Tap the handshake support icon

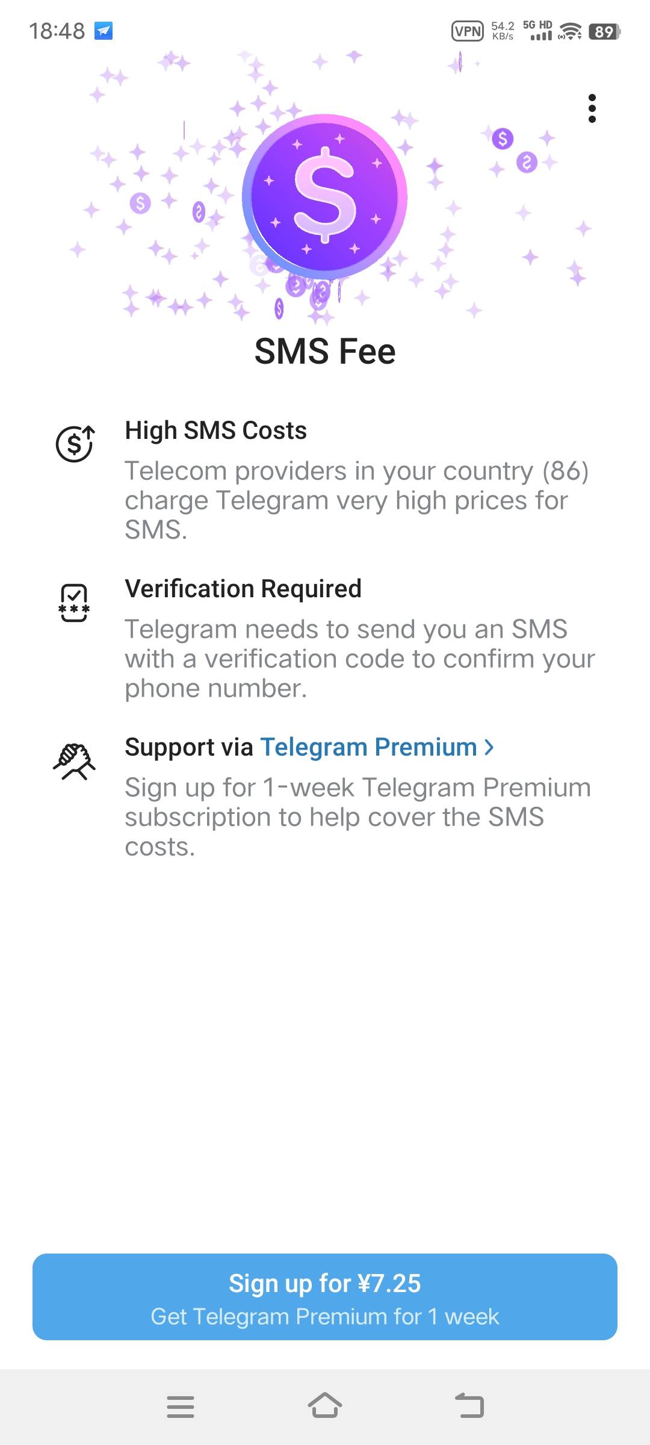(74, 761)
